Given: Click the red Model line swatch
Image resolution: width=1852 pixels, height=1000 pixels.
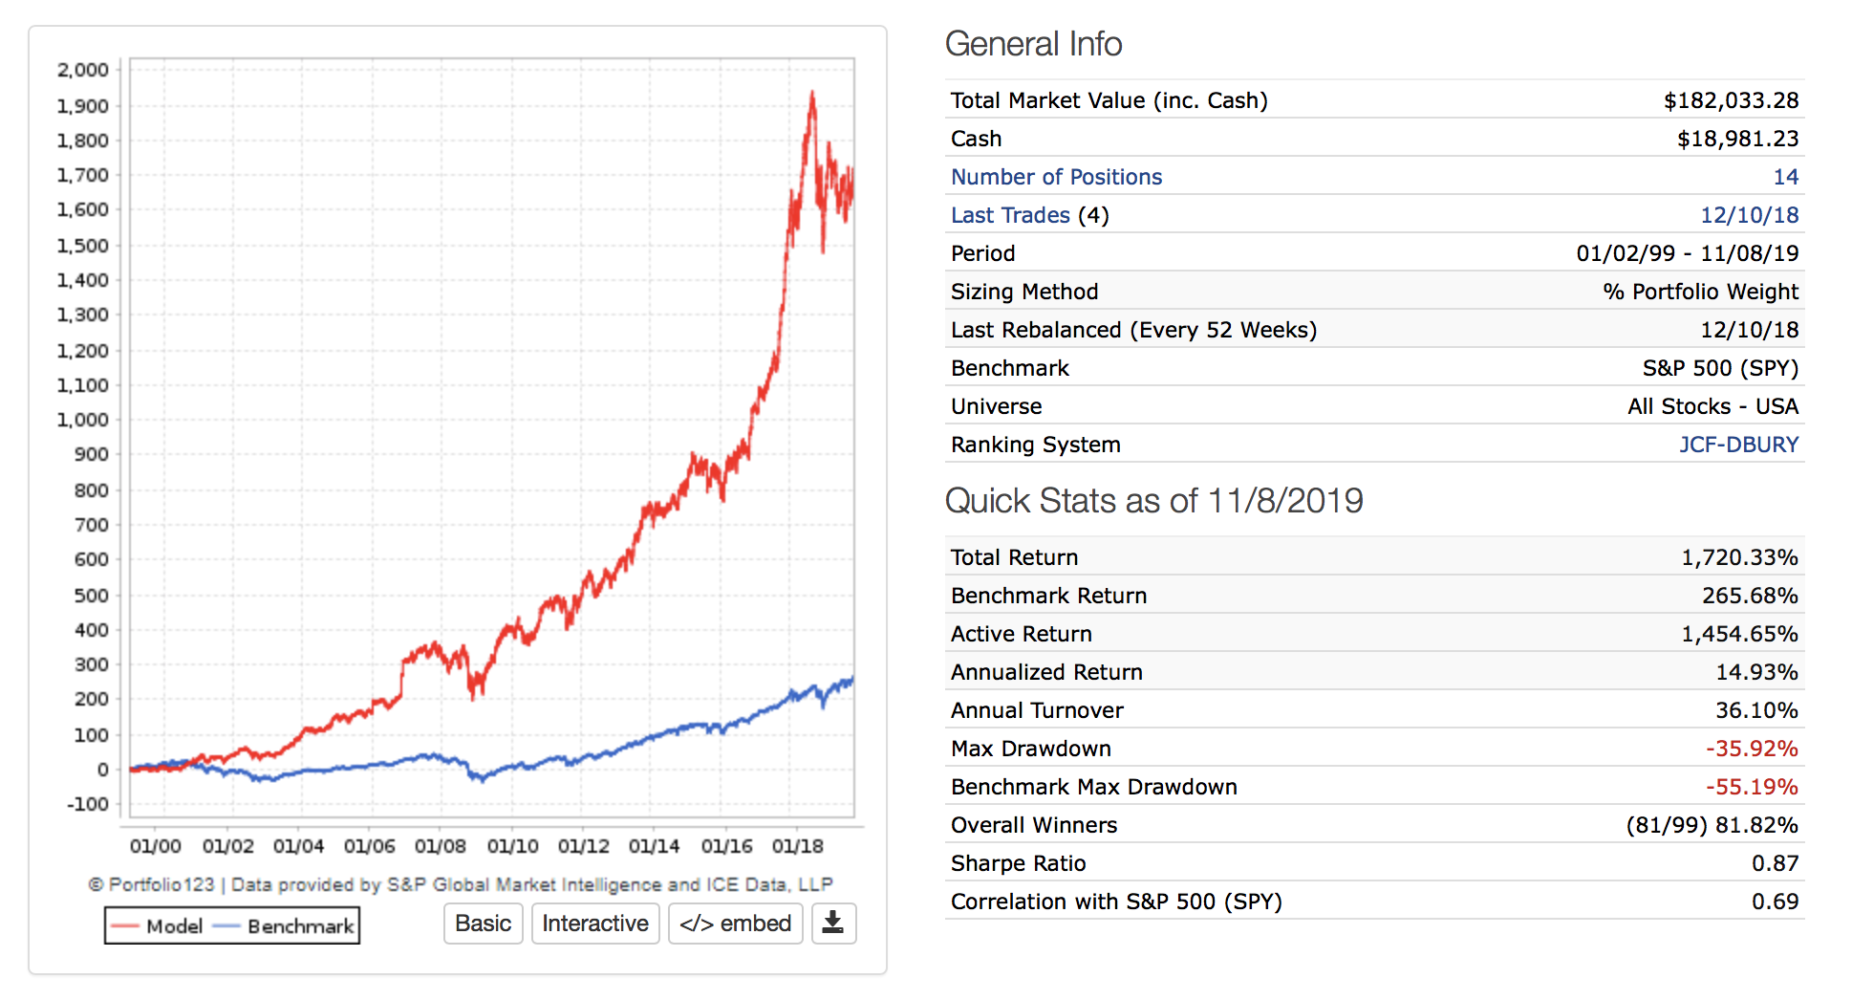Looking at the screenshot, I should (x=125, y=926).
